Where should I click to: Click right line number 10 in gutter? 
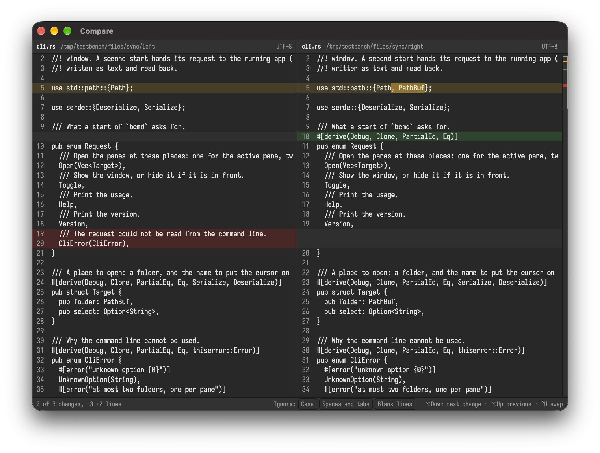click(306, 136)
